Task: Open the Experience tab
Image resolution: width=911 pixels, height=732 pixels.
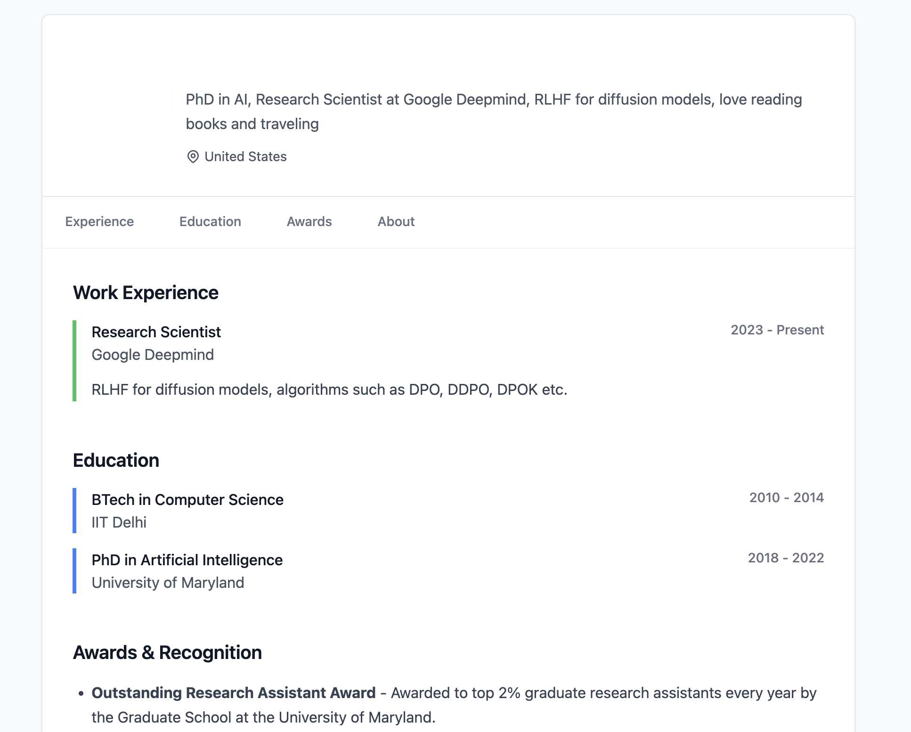Action: point(99,221)
